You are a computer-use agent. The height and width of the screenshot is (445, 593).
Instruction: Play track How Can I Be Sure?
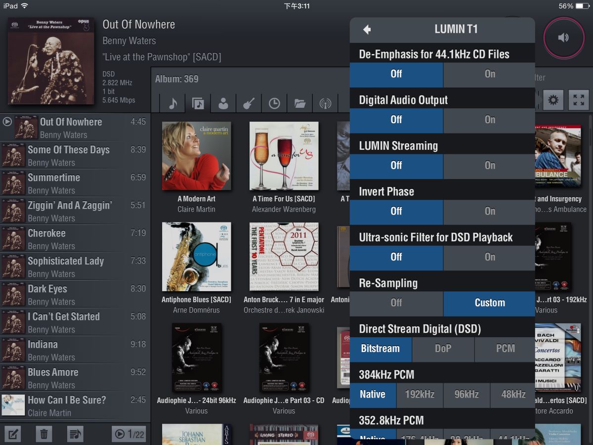pyautogui.click(x=75, y=405)
